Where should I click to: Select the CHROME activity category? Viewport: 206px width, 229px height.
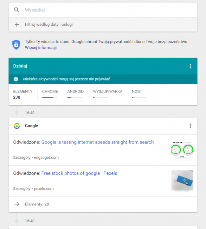point(50,94)
